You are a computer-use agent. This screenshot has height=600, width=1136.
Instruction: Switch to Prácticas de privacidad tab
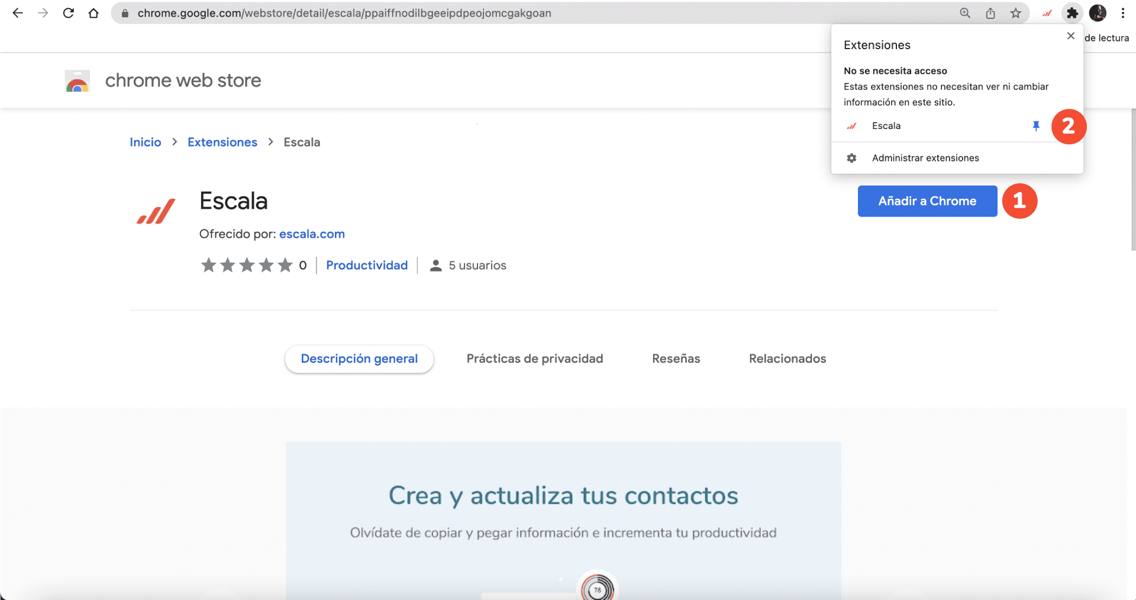click(535, 359)
